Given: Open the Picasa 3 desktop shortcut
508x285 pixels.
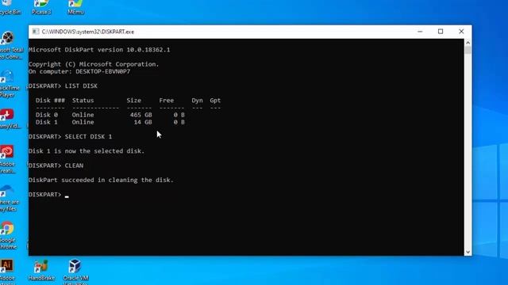Looking at the screenshot, I should (x=41, y=7).
